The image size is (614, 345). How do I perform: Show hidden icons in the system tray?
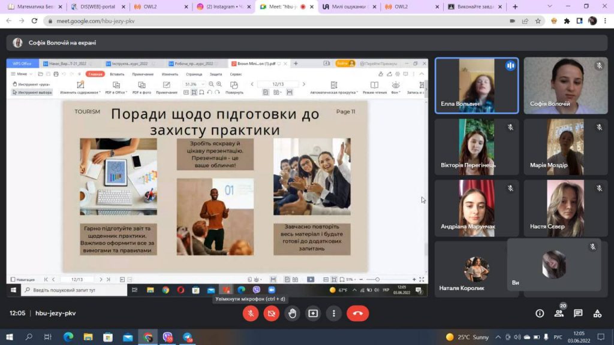coord(498,337)
